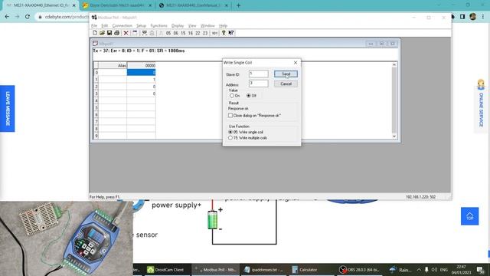Open the Functions menu
This screenshot has width=490, height=276.
158,25
